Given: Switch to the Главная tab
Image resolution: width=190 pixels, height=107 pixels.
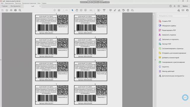Looking at the screenshot, I should click(x=5, y=6).
